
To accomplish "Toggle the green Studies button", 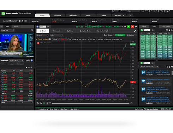I will coord(120,35).
